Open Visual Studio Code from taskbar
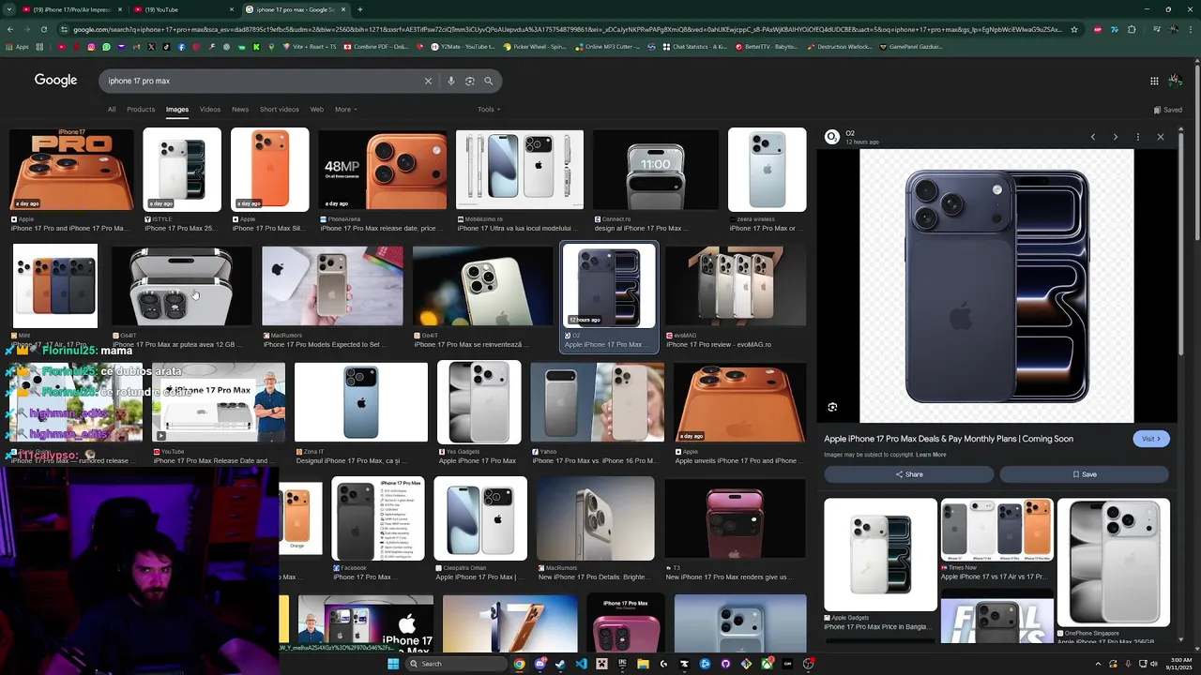 (581, 664)
